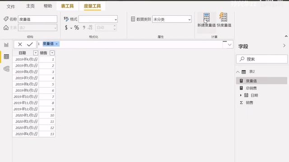Click the format icon beside 格式
The image size is (289, 162).
coord(66,19)
